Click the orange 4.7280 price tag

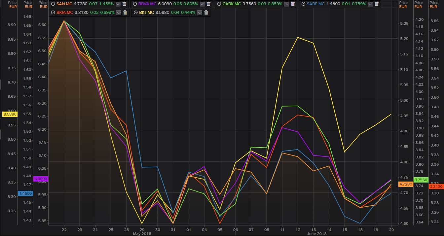[406, 184]
